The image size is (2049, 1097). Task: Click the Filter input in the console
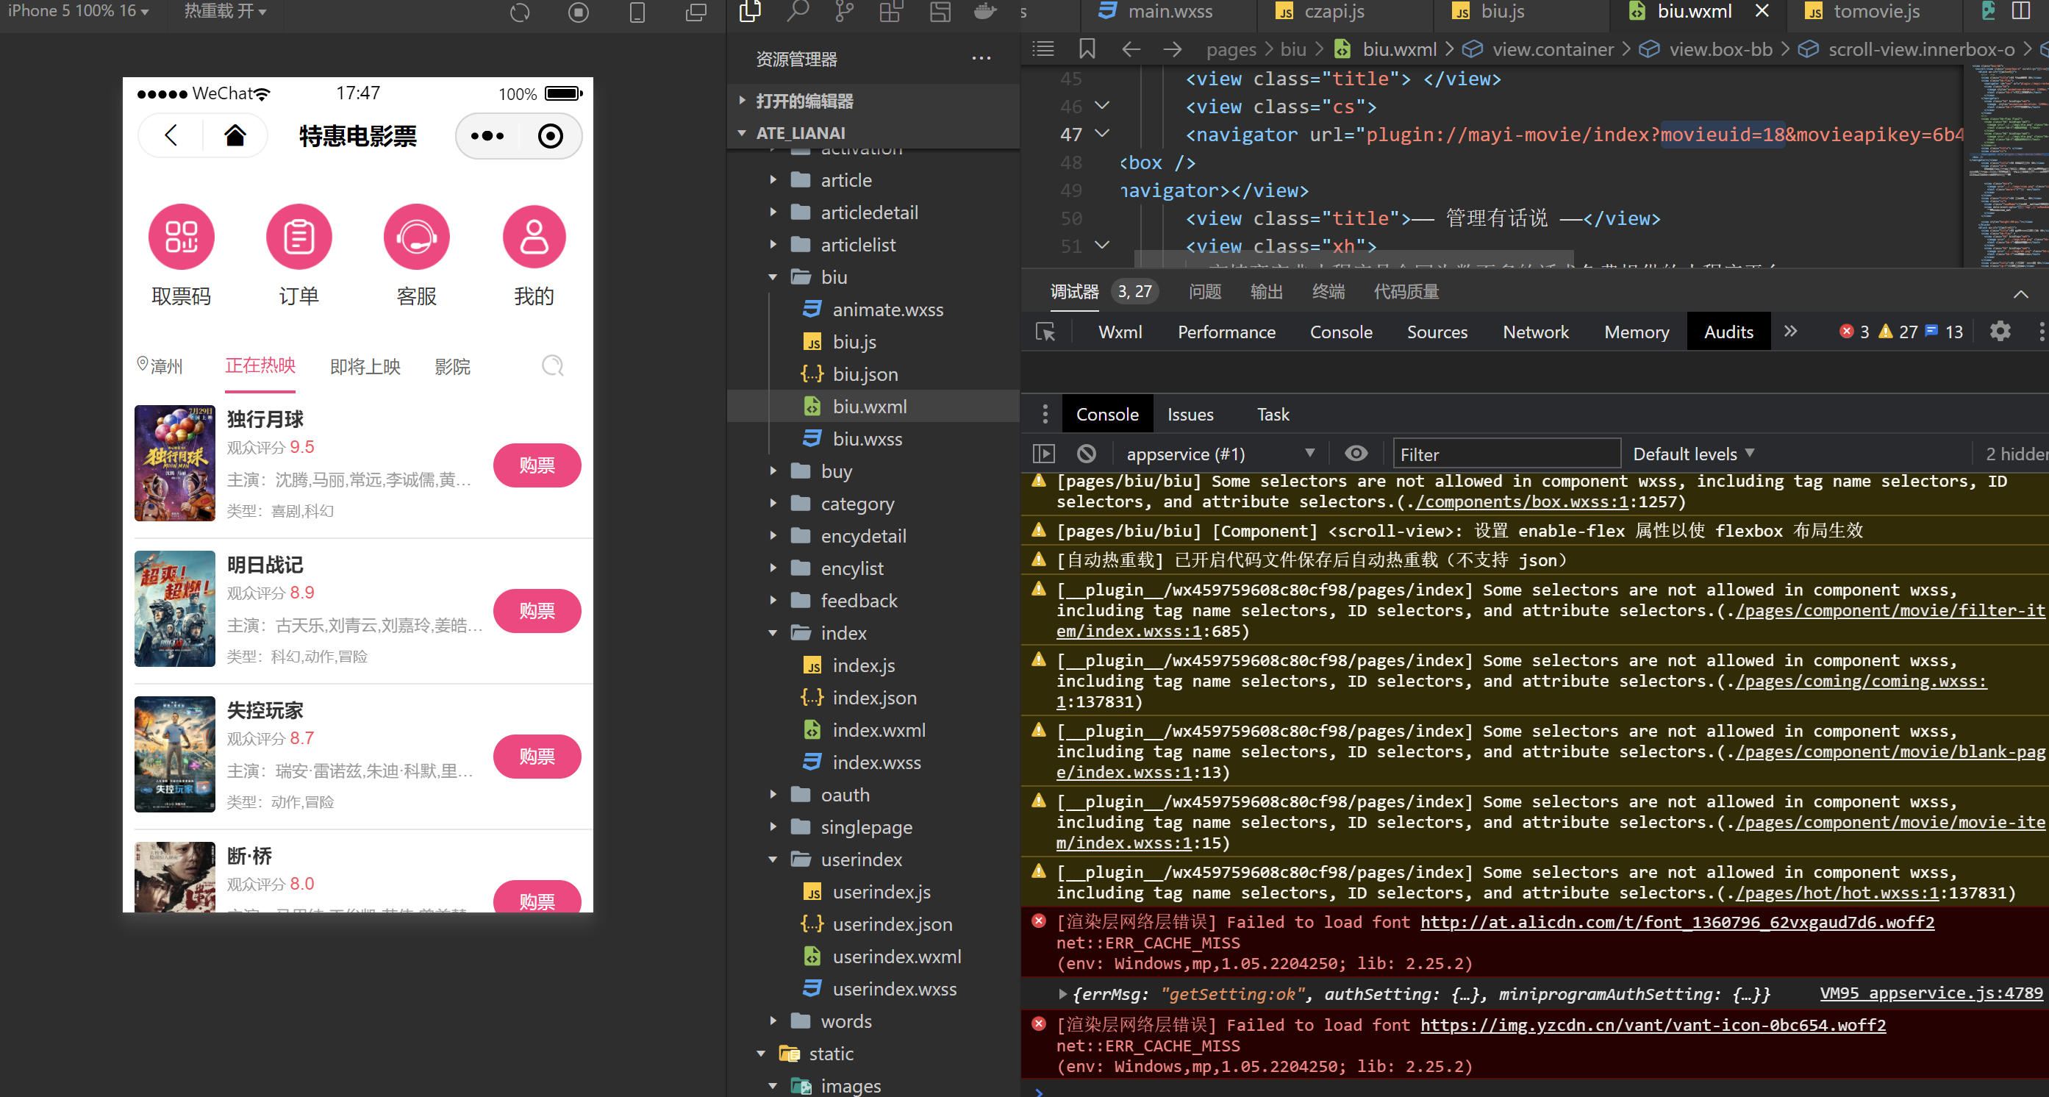(1506, 454)
